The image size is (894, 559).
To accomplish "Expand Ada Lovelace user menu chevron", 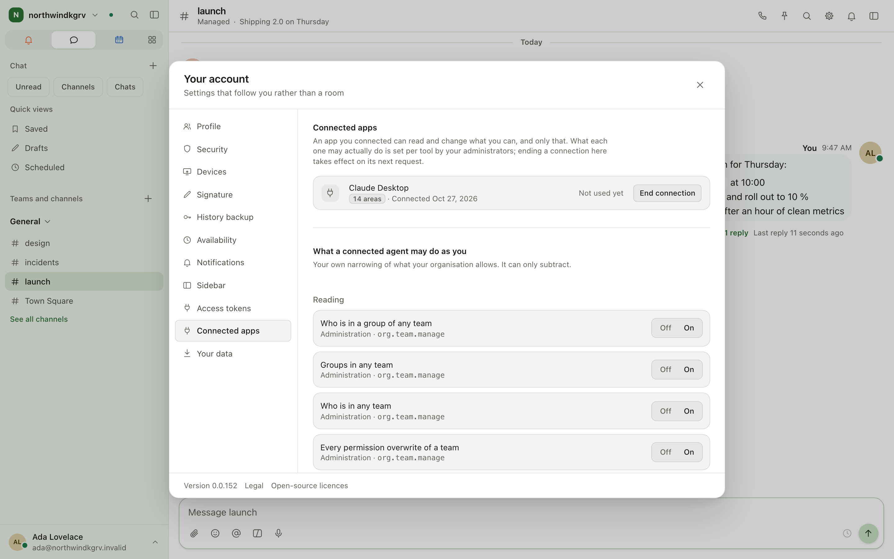I will (x=155, y=542).
